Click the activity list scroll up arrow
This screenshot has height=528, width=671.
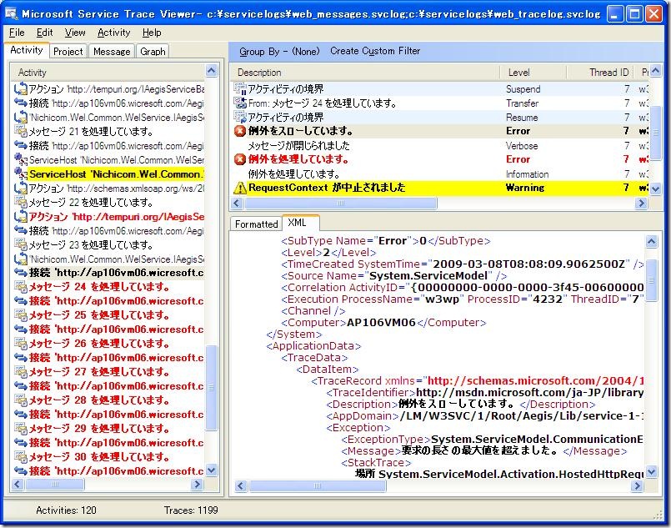pyautogui.click(x=212, y=71)
